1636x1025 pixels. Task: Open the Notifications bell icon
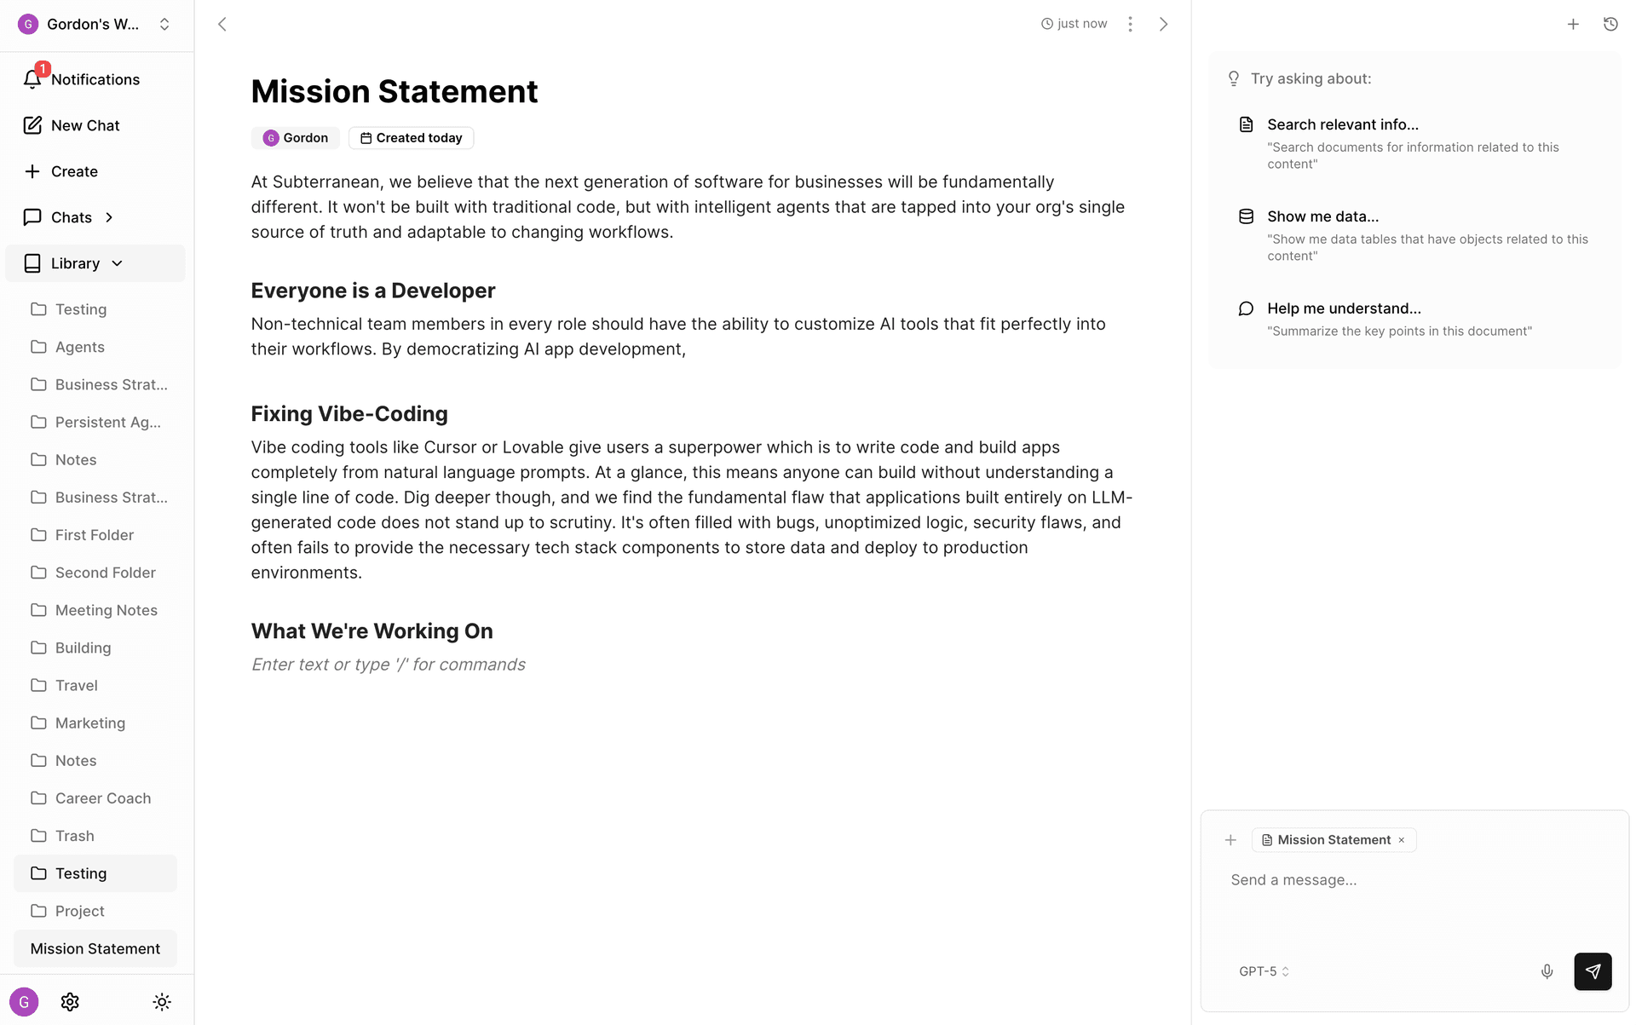32,78
